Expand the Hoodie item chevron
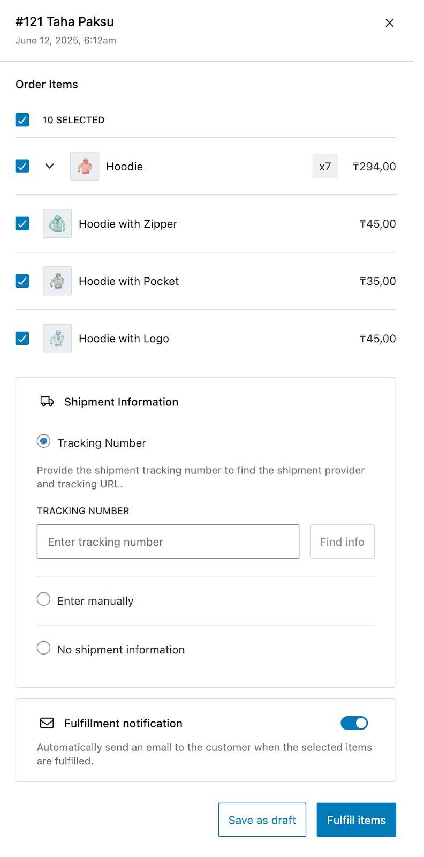This screenshot has height=857, width=424. [x=50, y=166]
